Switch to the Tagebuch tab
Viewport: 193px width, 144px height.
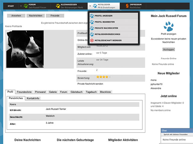(x=91, y=92)
